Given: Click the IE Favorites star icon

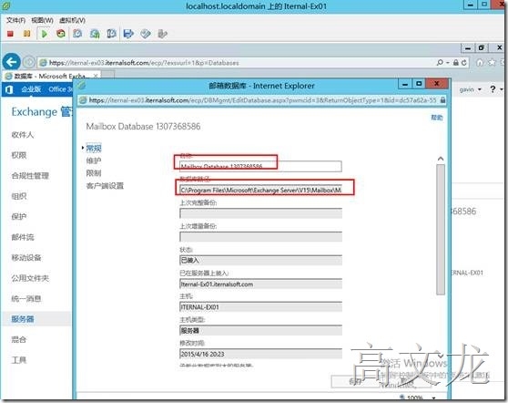Looking at the screenshot, I should point(492,62).
